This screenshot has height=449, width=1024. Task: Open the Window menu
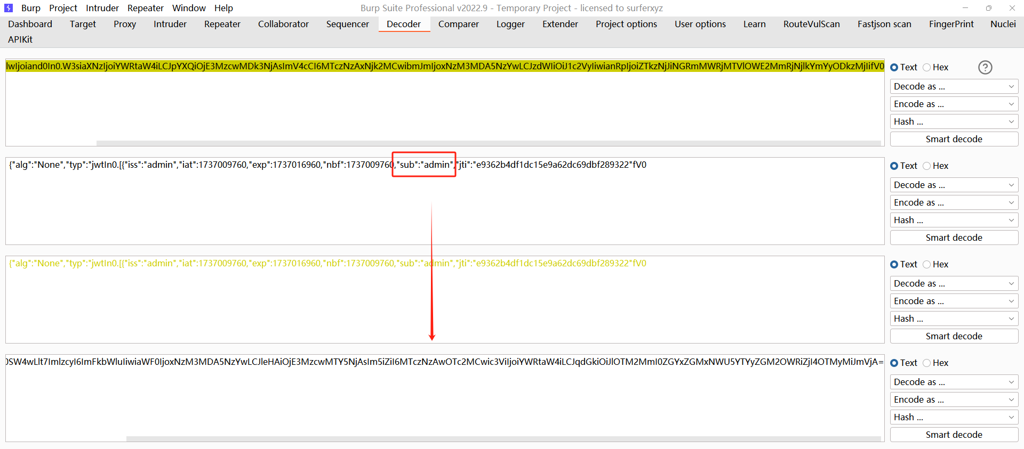tap(189, 8)
